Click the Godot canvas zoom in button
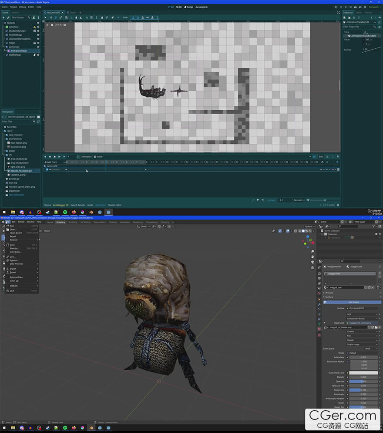The image size is (383, 433). click(x=64, y=25)
